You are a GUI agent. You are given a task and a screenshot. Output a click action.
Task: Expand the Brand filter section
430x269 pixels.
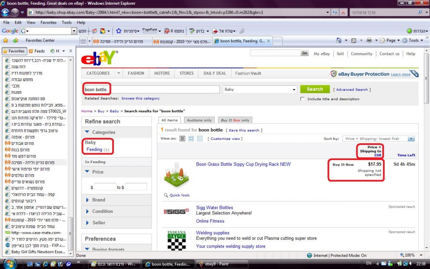coord(99,200)
